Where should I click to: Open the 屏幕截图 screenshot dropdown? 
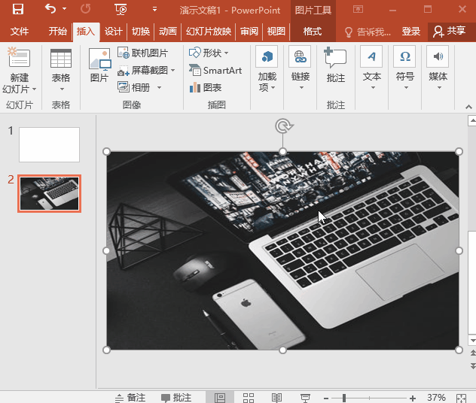pos(148,71)
